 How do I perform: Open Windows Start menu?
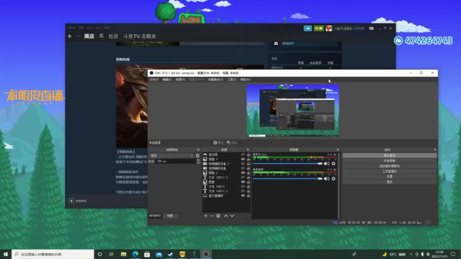(6, 254)
